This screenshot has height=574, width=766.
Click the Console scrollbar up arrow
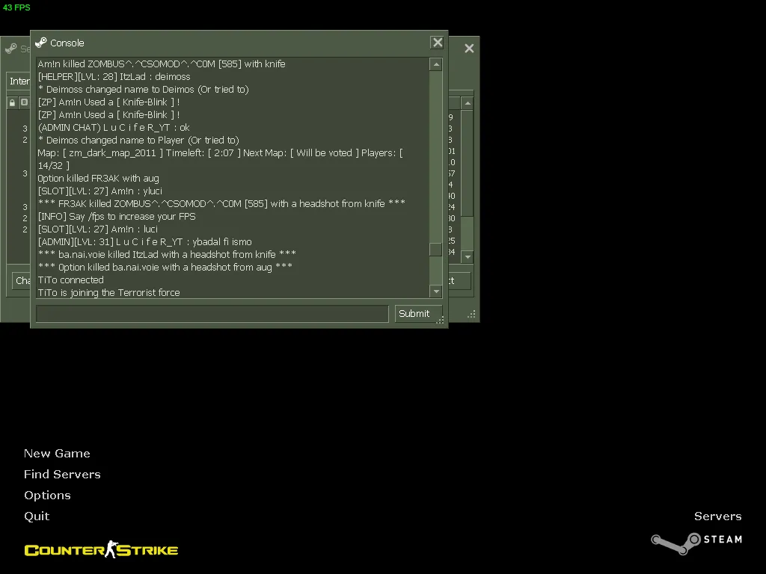click(x=436, y=64)
